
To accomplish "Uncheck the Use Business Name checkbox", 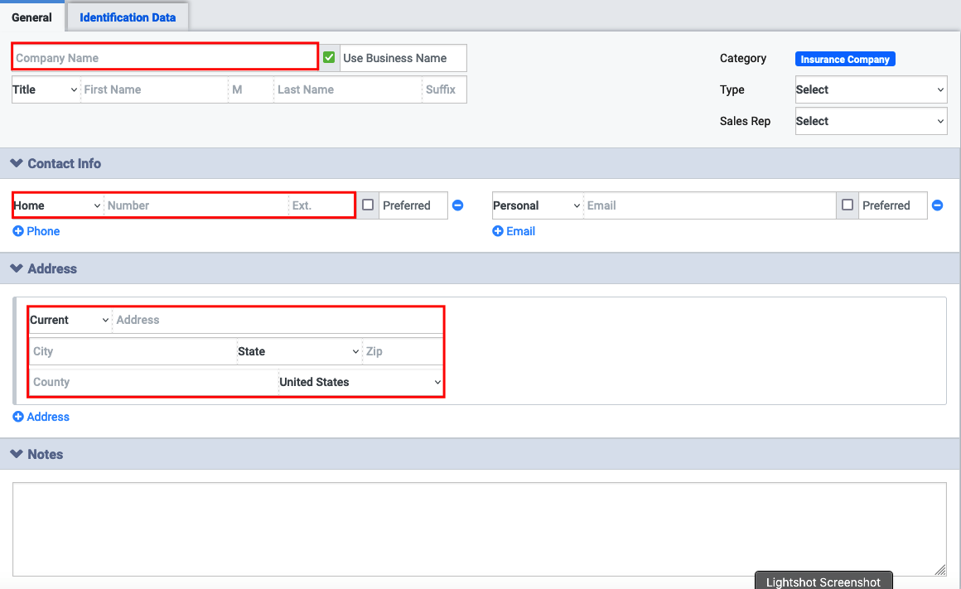I will [x=329, y=58].
